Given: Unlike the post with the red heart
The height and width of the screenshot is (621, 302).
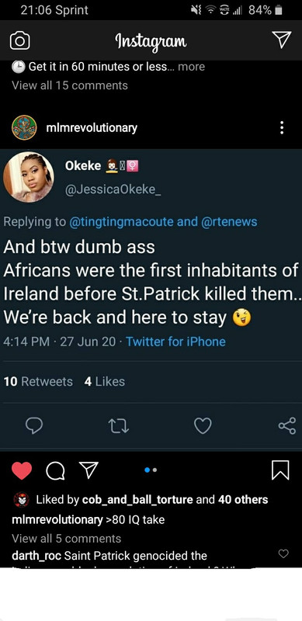Looking at the screenshot, I should (22, 470).
